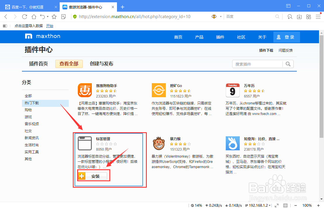Expand the dropdown next to the bee icon

221,17
